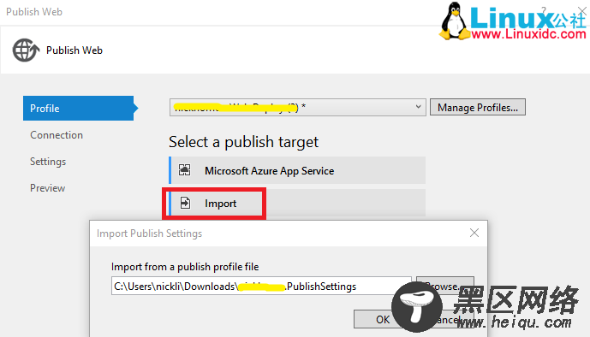Select the Import publish target
This screenshot has width=590, height=337.
click(297, 204)
